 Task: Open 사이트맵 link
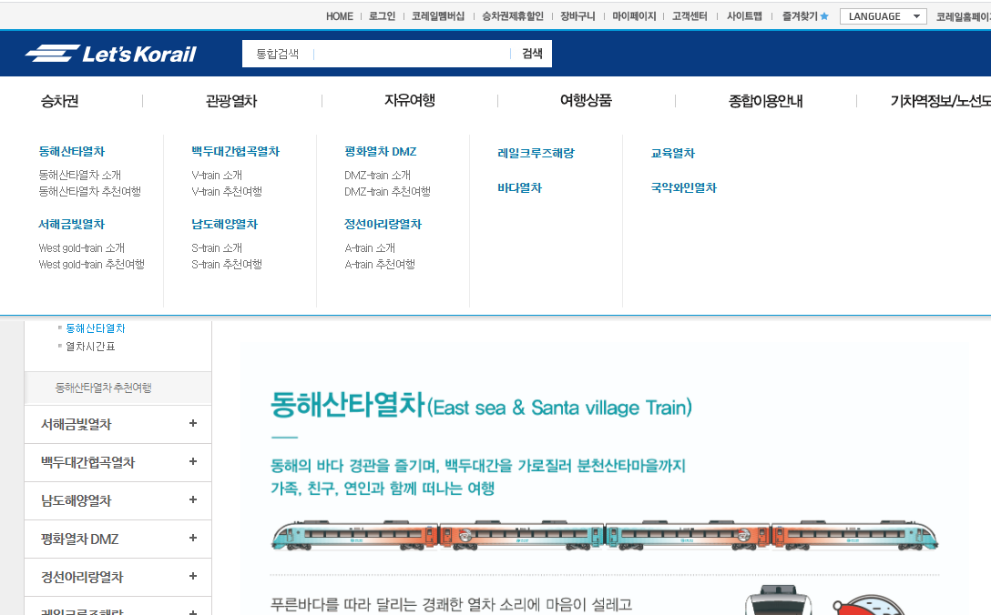744,16
